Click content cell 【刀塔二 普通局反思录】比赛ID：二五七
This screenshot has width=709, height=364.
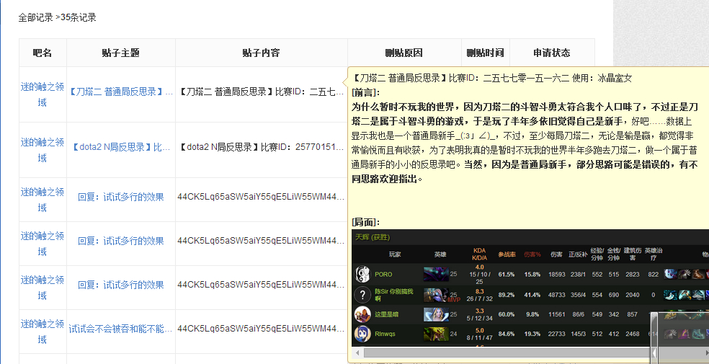coord(262,92)
